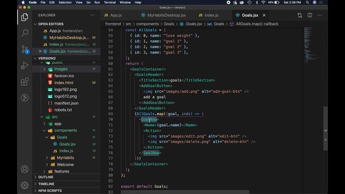The height and width of the screenshot is (194, 345).
Task: Open logo512.png file
Action: (66, 96)
